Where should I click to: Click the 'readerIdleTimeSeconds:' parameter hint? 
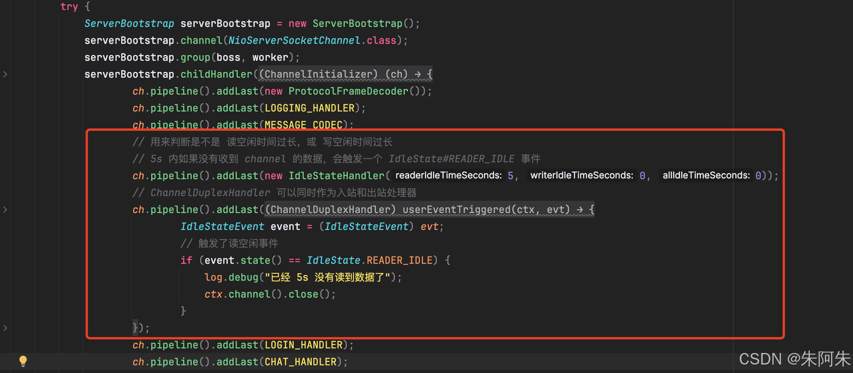click(x=448, y=175)
